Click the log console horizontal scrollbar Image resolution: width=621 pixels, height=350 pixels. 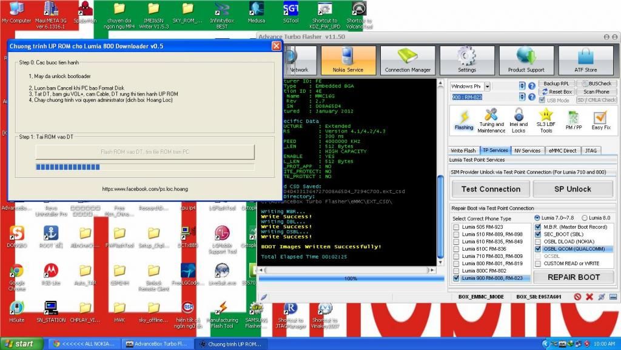347,269
